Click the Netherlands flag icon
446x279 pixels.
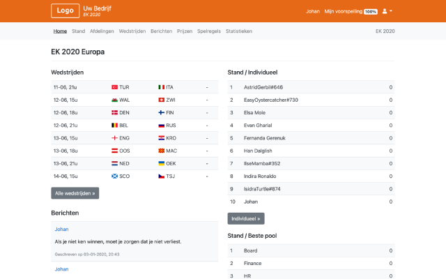click(x=114, y=163)
